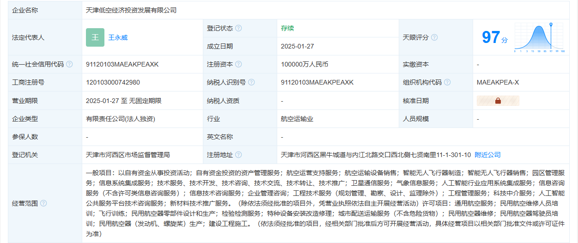Click establishment date 2025-01-27
Image resolution: width=578 pixels, height=243 pixels.
[298, 46]
